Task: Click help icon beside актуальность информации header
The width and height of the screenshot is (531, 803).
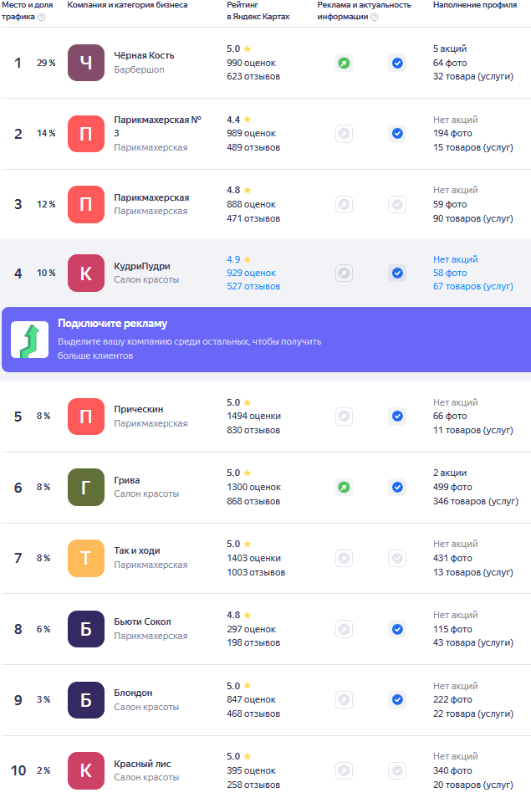Action: point(374,17)
